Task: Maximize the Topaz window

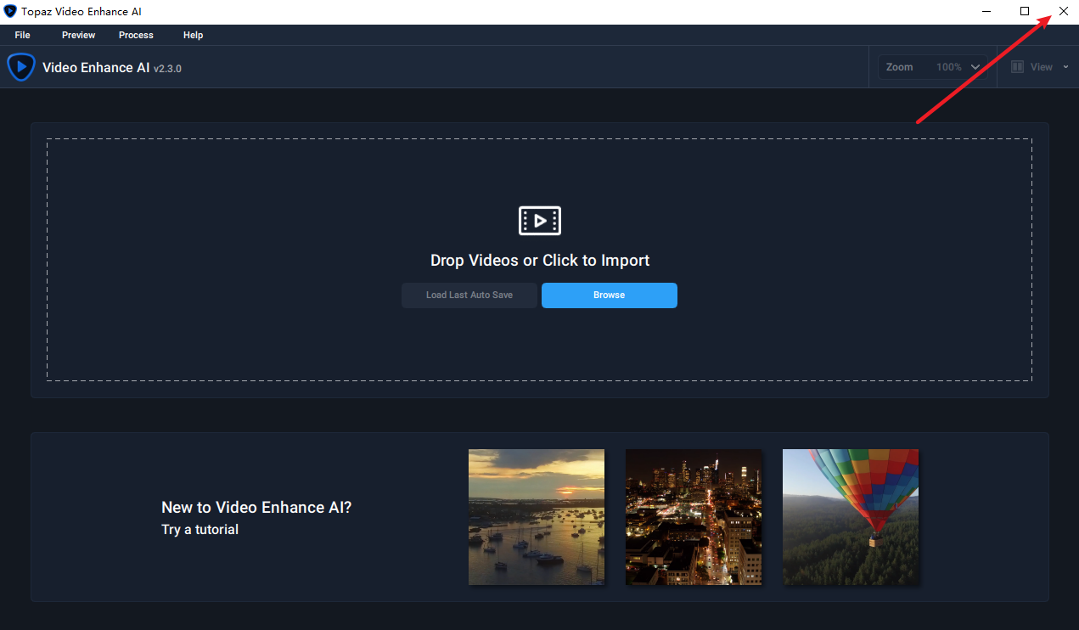Action: (x=1025, y=11)
